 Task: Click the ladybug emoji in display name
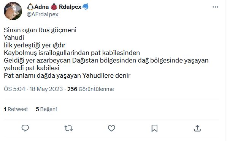pos(54,7)
